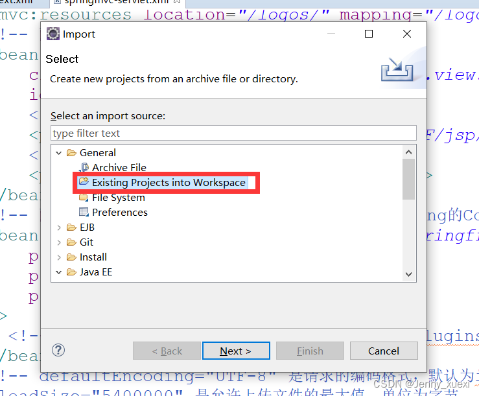Click the Next button

point(236,351)
